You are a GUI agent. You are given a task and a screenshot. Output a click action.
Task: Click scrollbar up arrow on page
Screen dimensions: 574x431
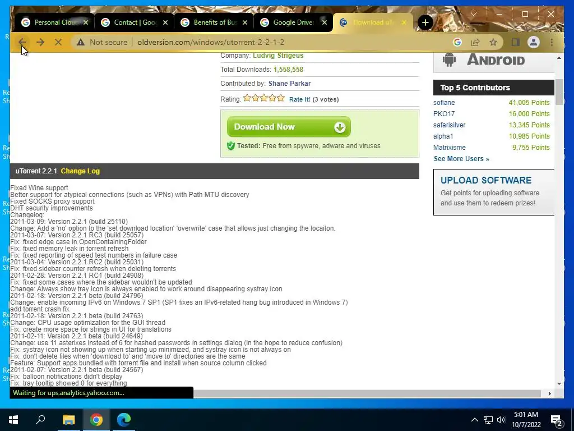coord(559,58)
